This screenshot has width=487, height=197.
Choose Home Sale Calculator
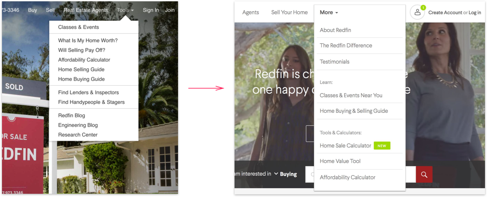[345, 146]
